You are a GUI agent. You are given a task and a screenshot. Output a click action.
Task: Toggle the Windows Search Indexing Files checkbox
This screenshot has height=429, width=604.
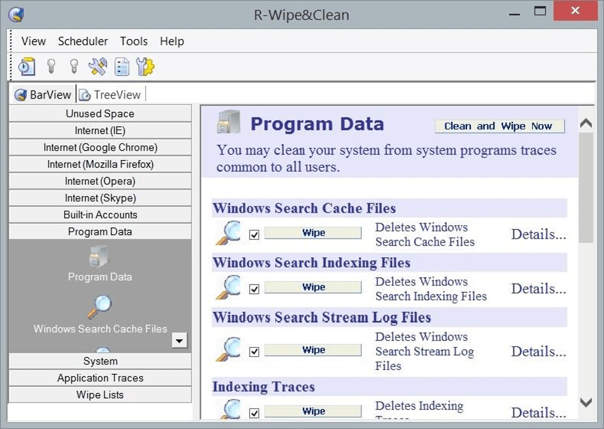tap(254, 289)
